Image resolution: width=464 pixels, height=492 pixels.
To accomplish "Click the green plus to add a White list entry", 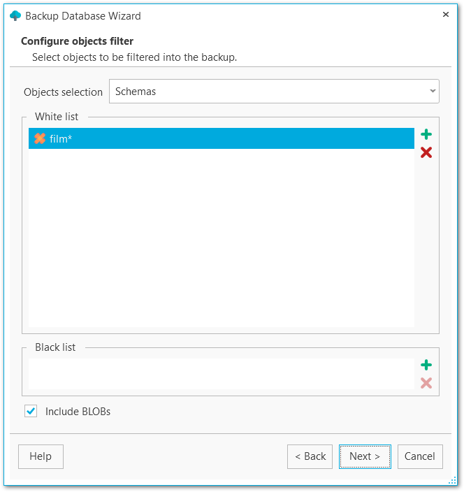I will point(426,135).
